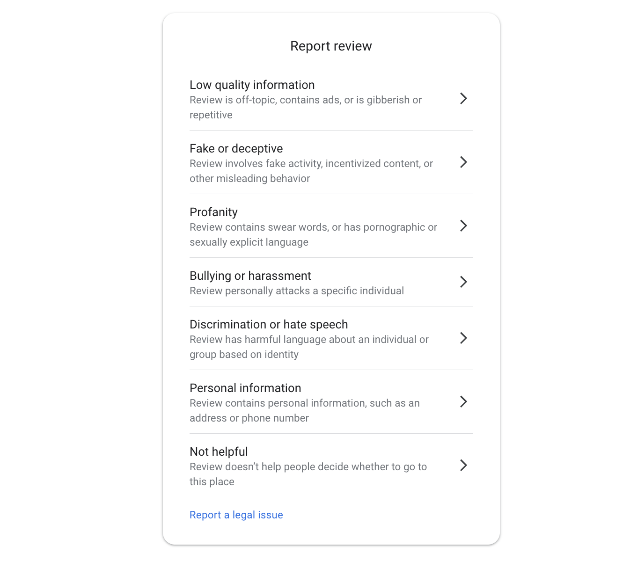Choose "Discrimination or hate speech" heading
630x568 pixels.
pyautogui.click(x=269, y=324)
